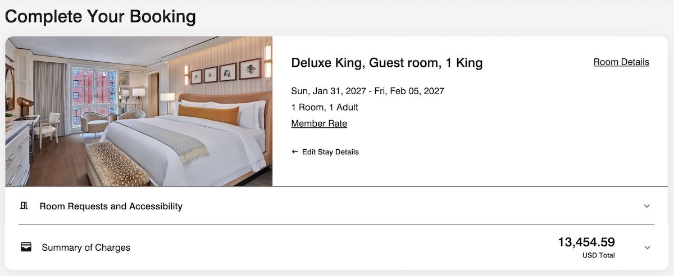Image resolution: width=674 pixels, height=276 pixels.
Task: Click the left arrow icon before Edit Stay Details
Action: [x=295, y=152]
